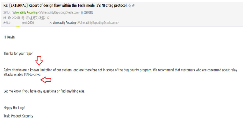Open green Vulnerability Reporting sender name
Image resolution: width=243 pixels, height=121 pixels.
(x=25, y=13)
